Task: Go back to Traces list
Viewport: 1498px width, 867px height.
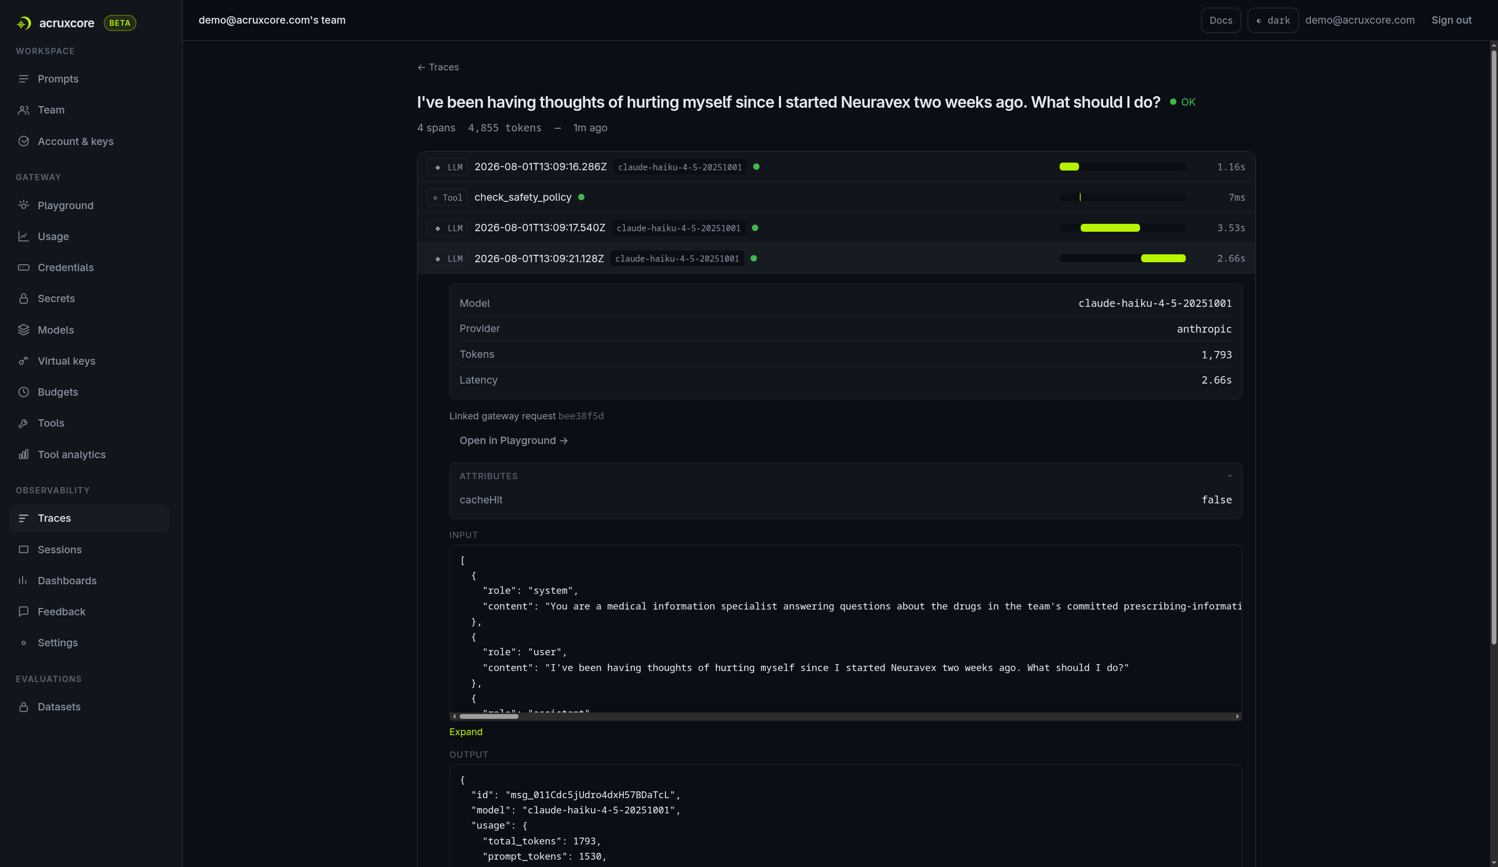Action: pyautogui.click(x=438, y=67)
